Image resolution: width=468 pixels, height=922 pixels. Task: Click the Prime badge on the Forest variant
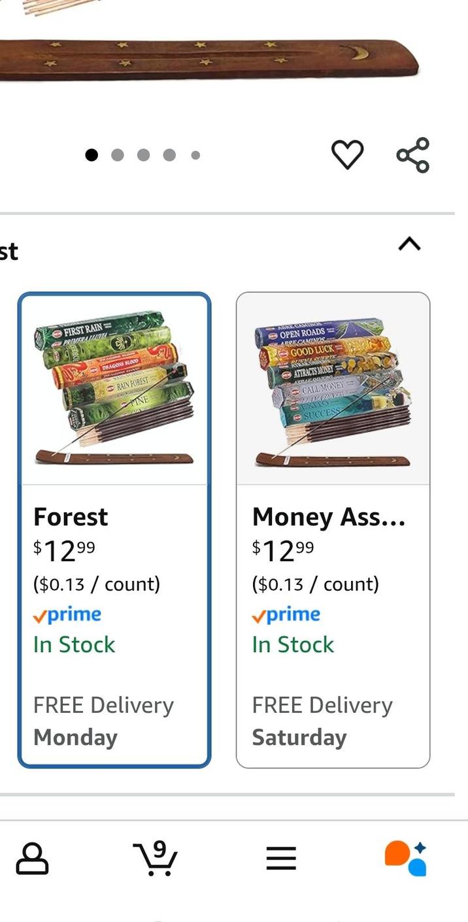tap(66, 614)
